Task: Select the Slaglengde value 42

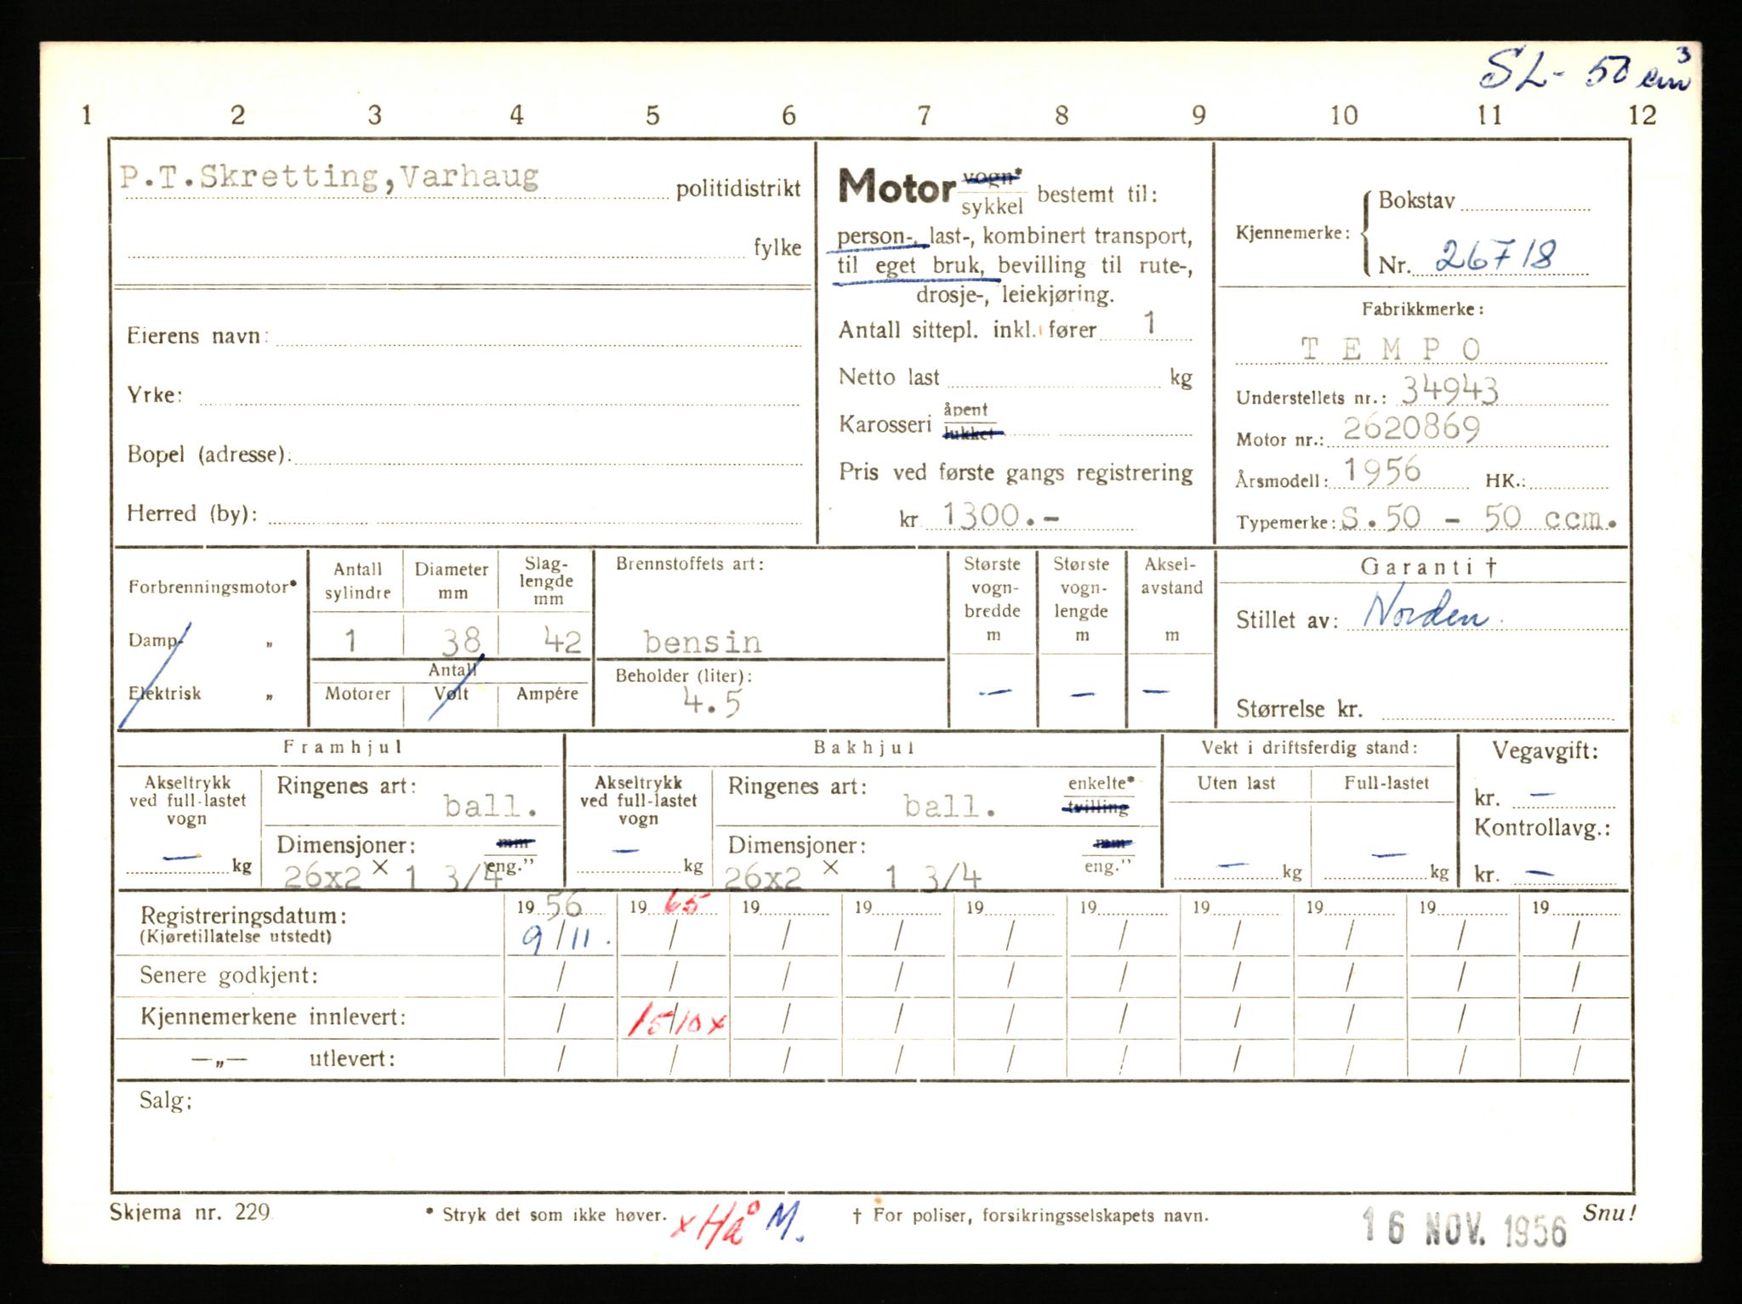Action: tap(563, 641)
